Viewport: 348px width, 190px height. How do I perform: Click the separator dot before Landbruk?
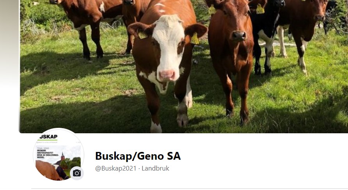[139, 169]
